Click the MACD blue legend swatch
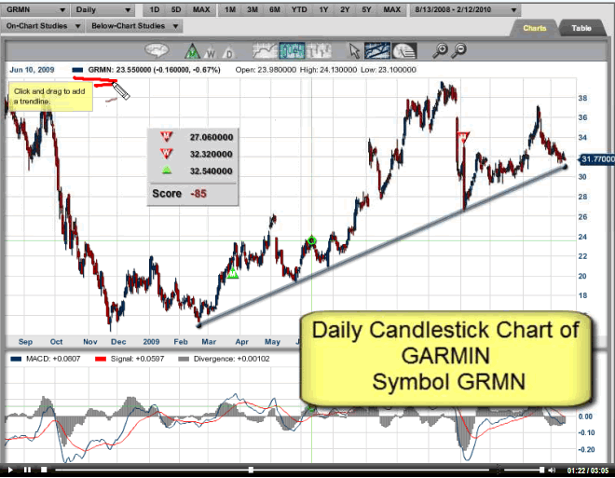615x478 pixels. pyautogui.click(x=16, y=359)
